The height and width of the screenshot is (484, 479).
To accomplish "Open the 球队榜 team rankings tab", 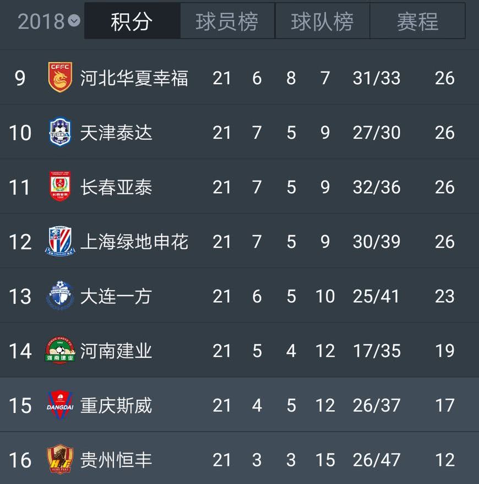I will click(322, 22).
